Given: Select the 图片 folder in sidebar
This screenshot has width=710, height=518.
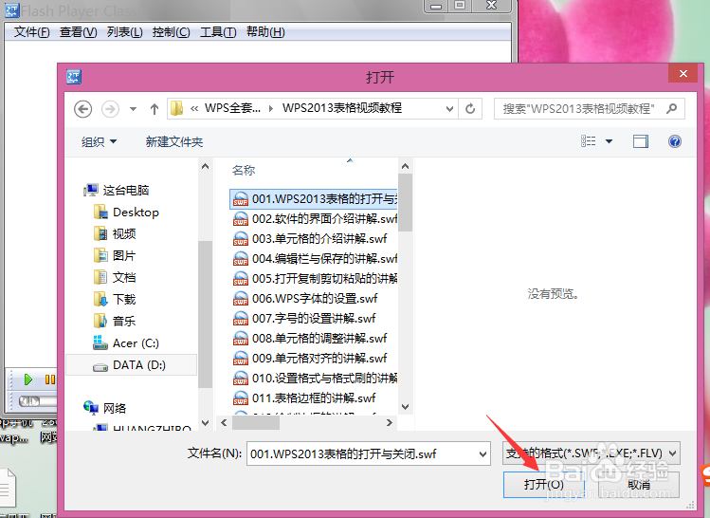Looking at the screenshot, I should click(x=115, y=255).
